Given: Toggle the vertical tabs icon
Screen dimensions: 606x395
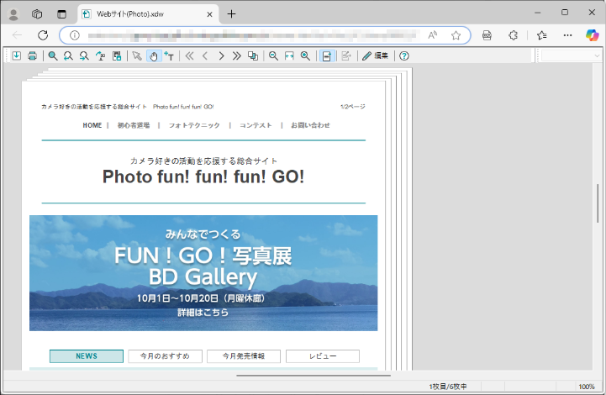Looking at the screenshot, I should pos(61,14).
